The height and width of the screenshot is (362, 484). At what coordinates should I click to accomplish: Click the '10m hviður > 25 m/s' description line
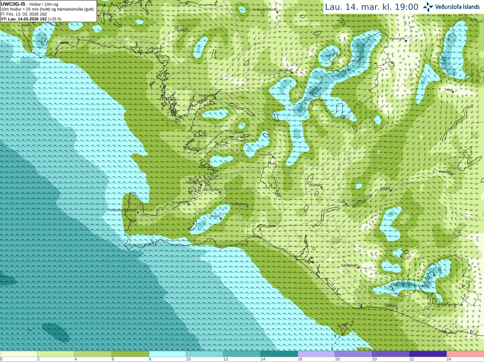(x=47, y=9)
